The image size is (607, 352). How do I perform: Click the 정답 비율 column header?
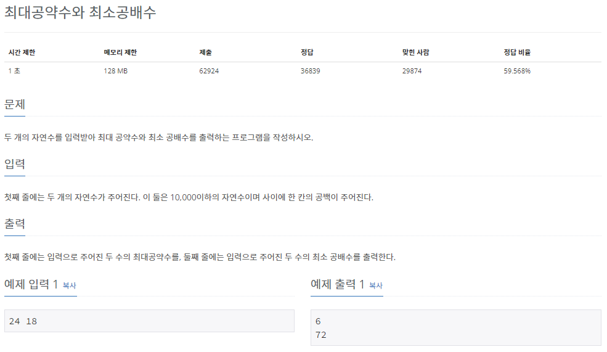tap(517, 52)
